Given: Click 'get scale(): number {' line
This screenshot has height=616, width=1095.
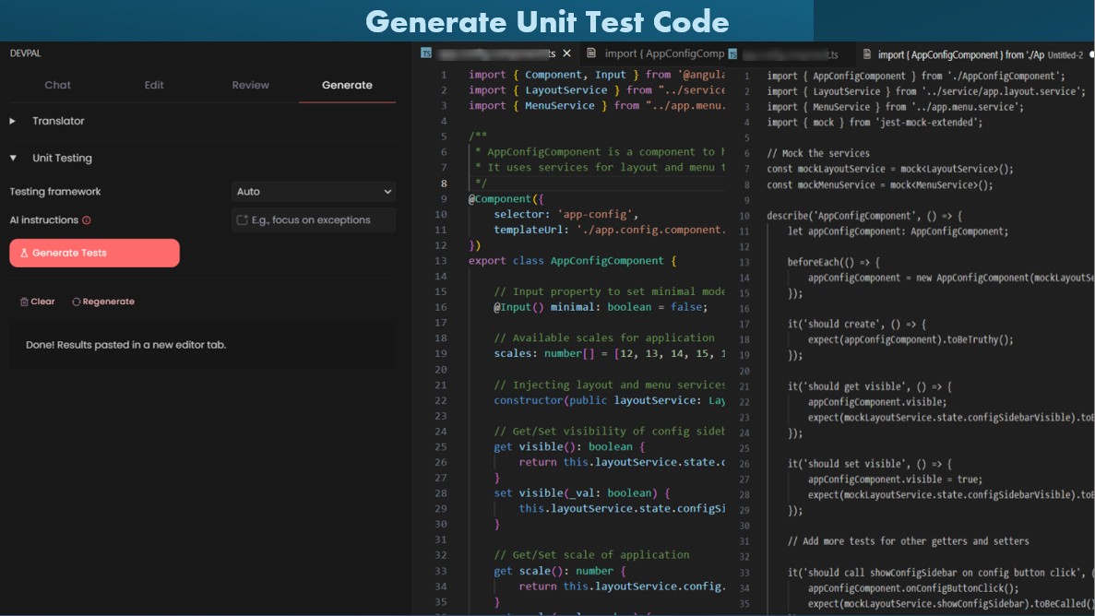Looking at the screenshot, I should click(x=560, y=571).
